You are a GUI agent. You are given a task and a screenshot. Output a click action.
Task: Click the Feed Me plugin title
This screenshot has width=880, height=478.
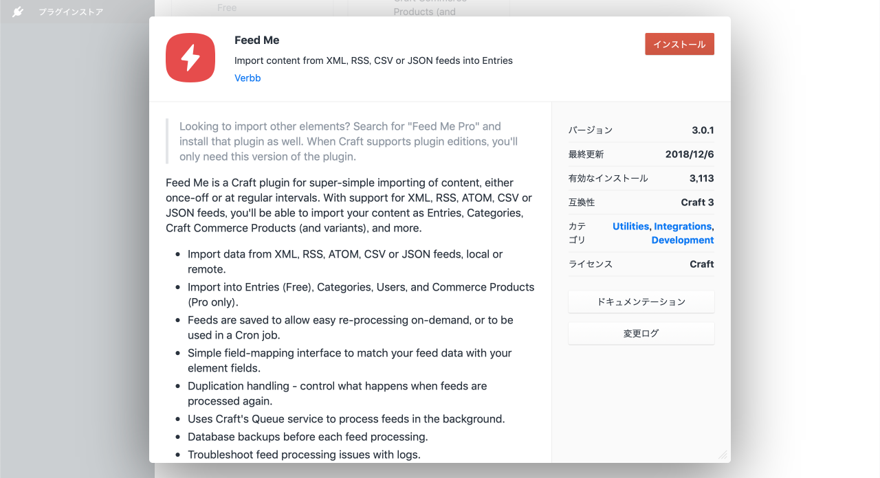tap(256, 40)
